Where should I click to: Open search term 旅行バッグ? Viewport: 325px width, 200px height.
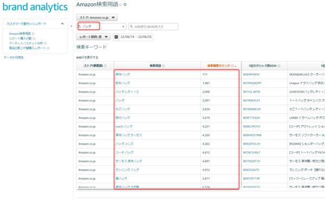(x=123, y=118)
